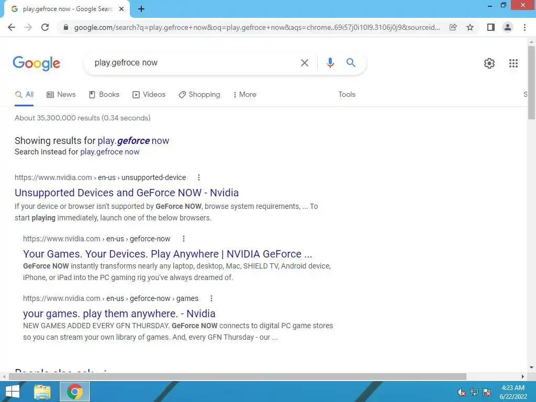The image size is (536, 402).
Task: Reload the page with the refresh icon
Action: [x=45, y=27]
